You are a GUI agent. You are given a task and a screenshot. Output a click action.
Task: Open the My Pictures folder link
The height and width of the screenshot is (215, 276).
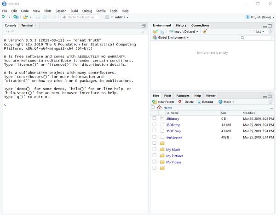click(x=175, y=156)
